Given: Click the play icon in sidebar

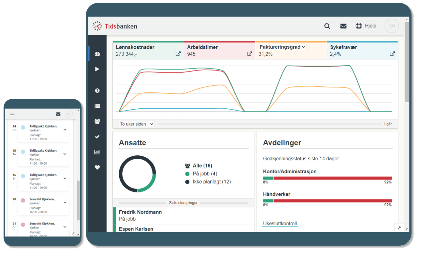Looking at the screenshot, I should (97, 69).
